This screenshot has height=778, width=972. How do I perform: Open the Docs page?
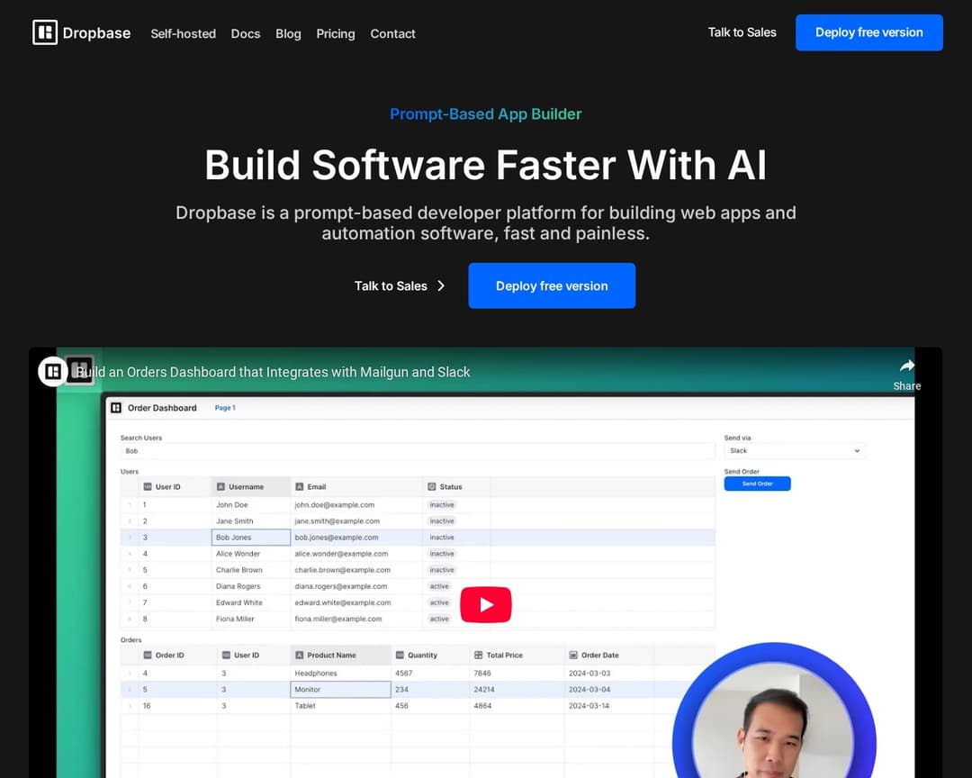coord(246,33)
